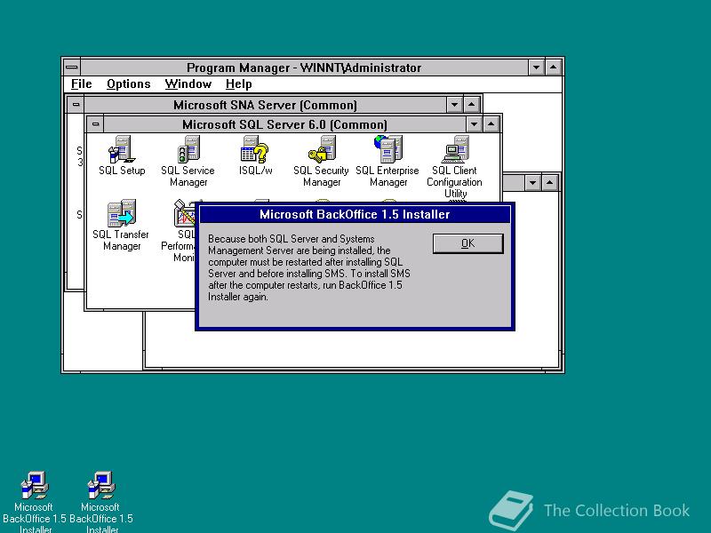Open Microsoft SQL Server 6.0 group control menu
This screenshot has height=533, width=711.
click(x=95, y=124)
